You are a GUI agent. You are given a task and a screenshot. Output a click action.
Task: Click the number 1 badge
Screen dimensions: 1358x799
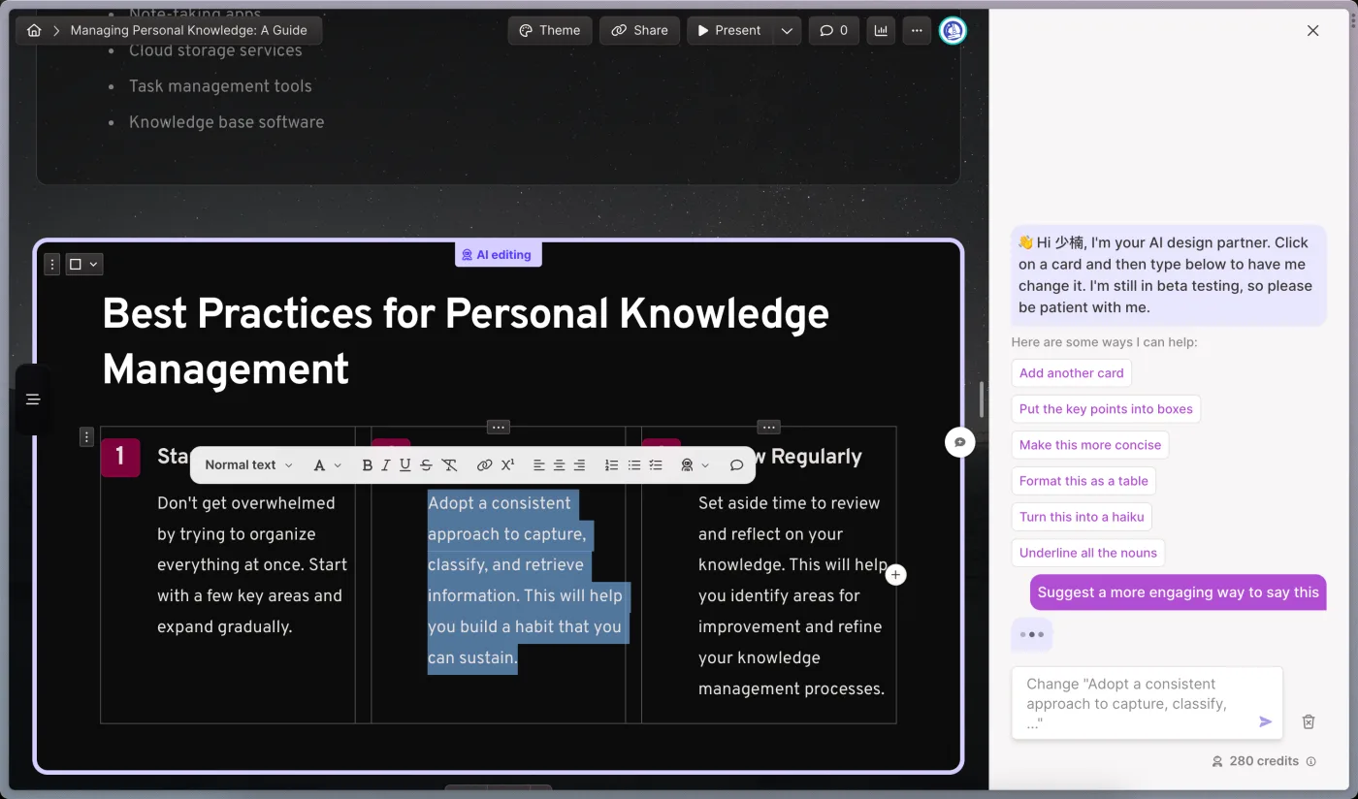[120, 457]
